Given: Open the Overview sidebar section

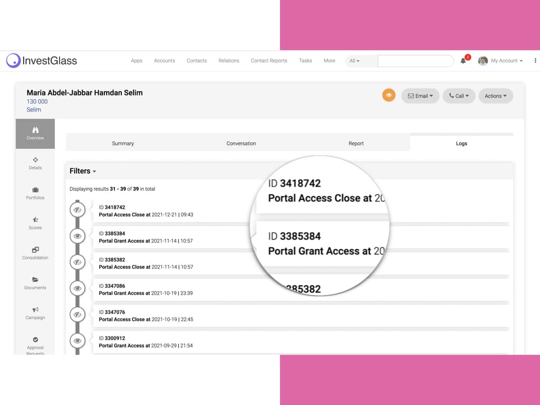Looking at the screenshot, I should point(35,133).
